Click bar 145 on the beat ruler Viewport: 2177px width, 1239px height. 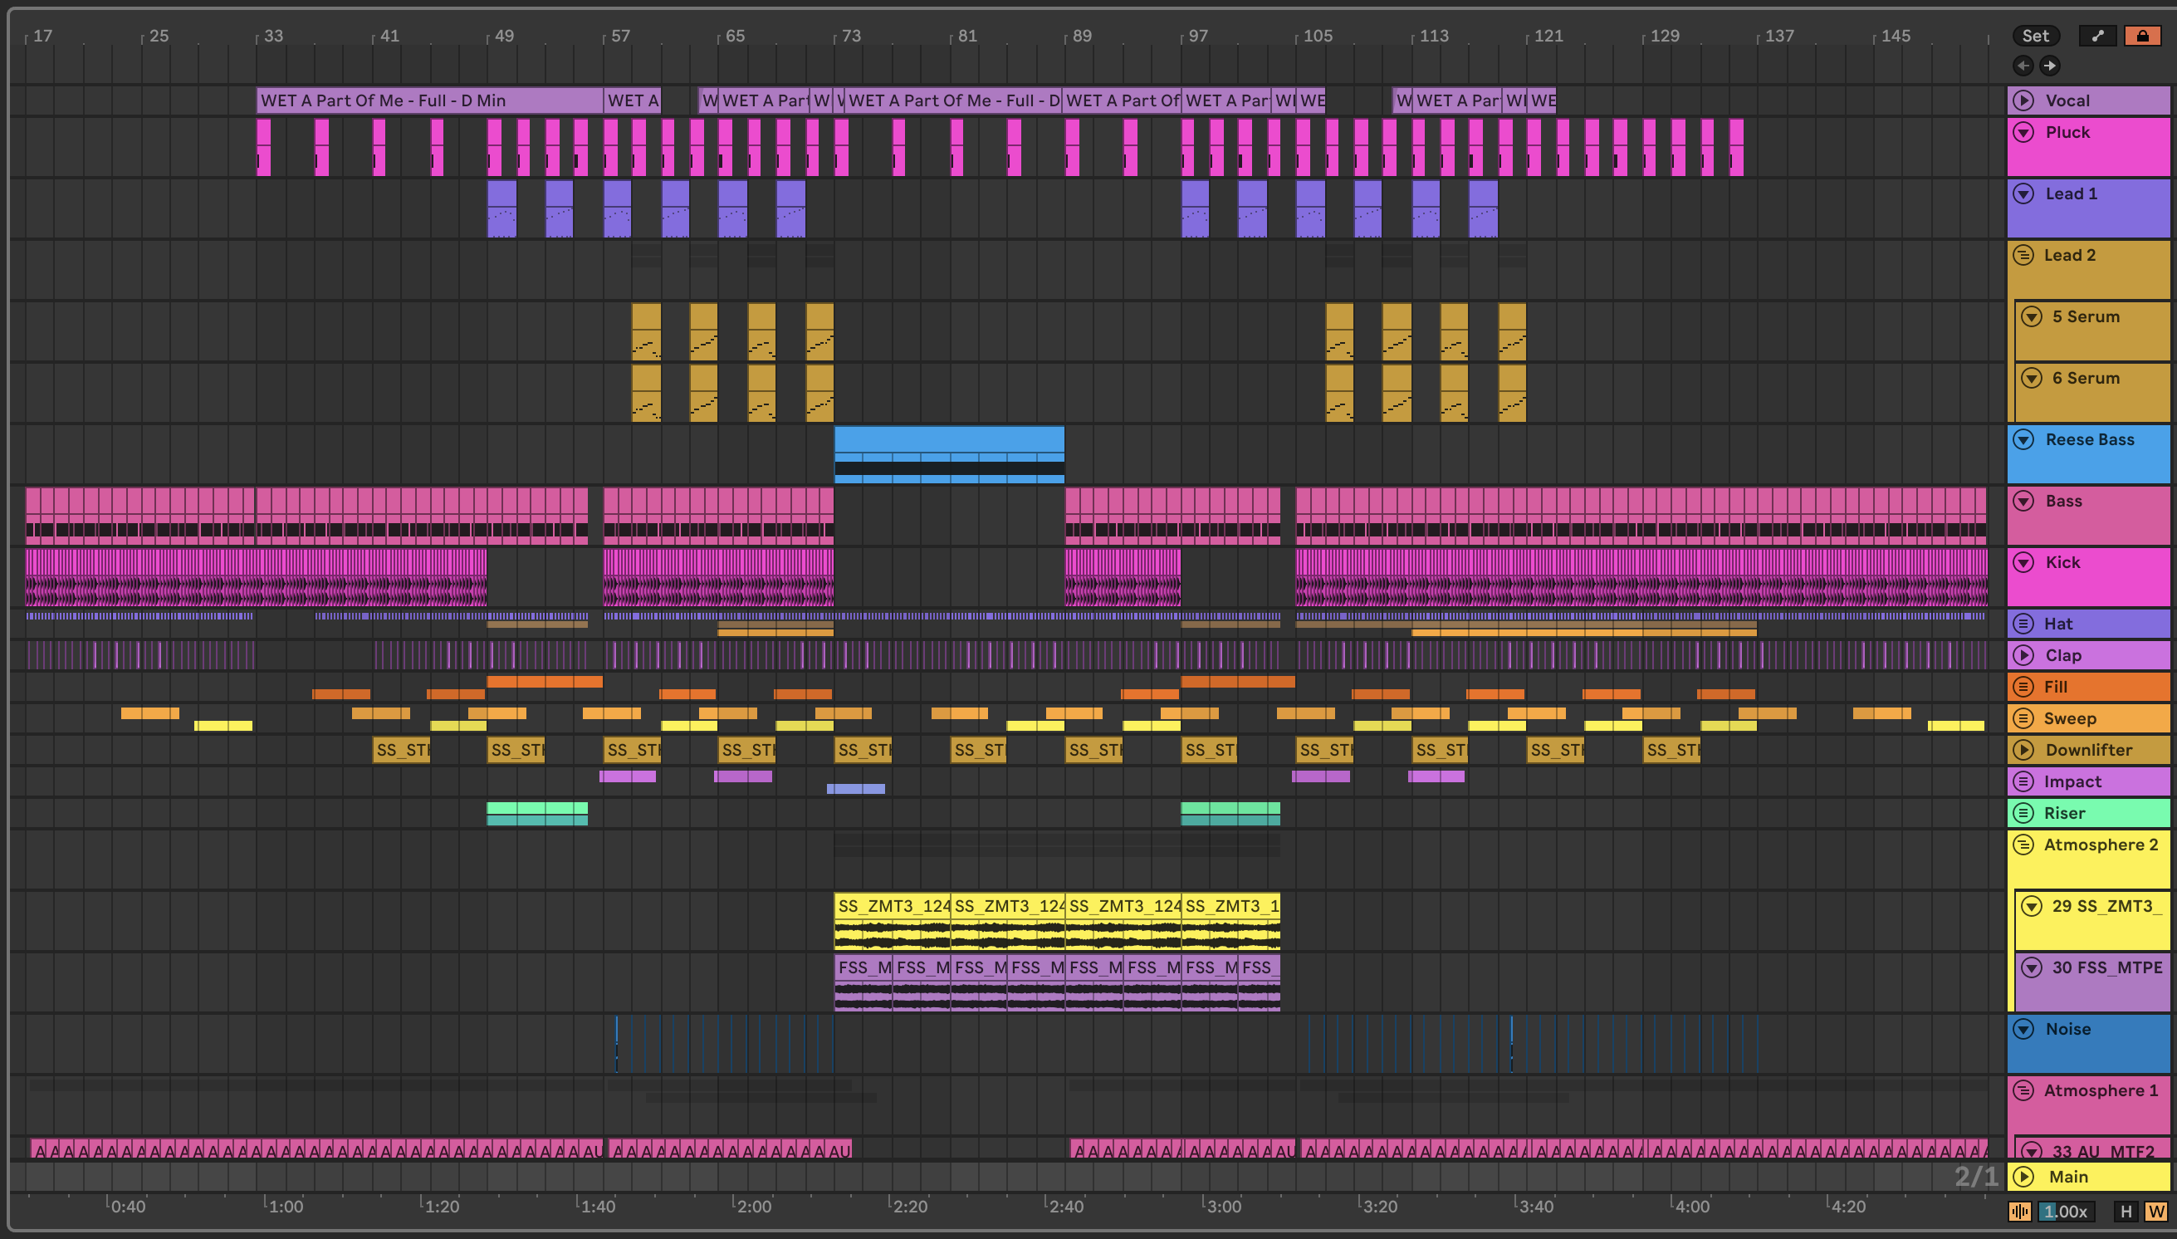pos(1895,36)
